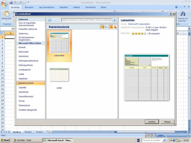The height and width of the screenshot is (143, 191).
Task: Switch to Page Break Preview in status bar
Action: (155, 135)
